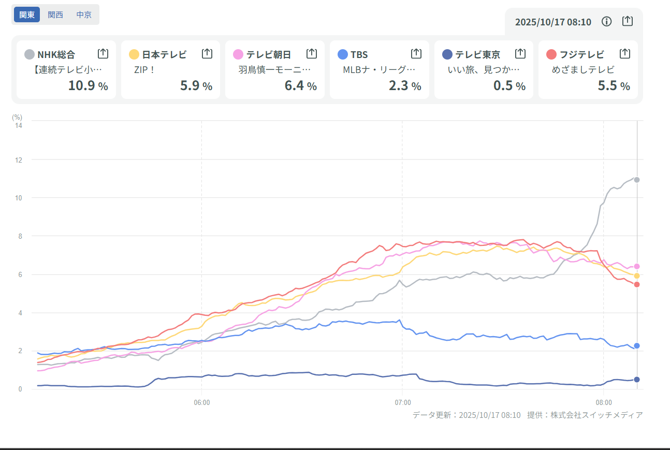Image resolution: width=670 pixels, height=450 pixels.
Task: Open info icon beside the timestamp
Action: pyautogui.click(x=607, y=21)
